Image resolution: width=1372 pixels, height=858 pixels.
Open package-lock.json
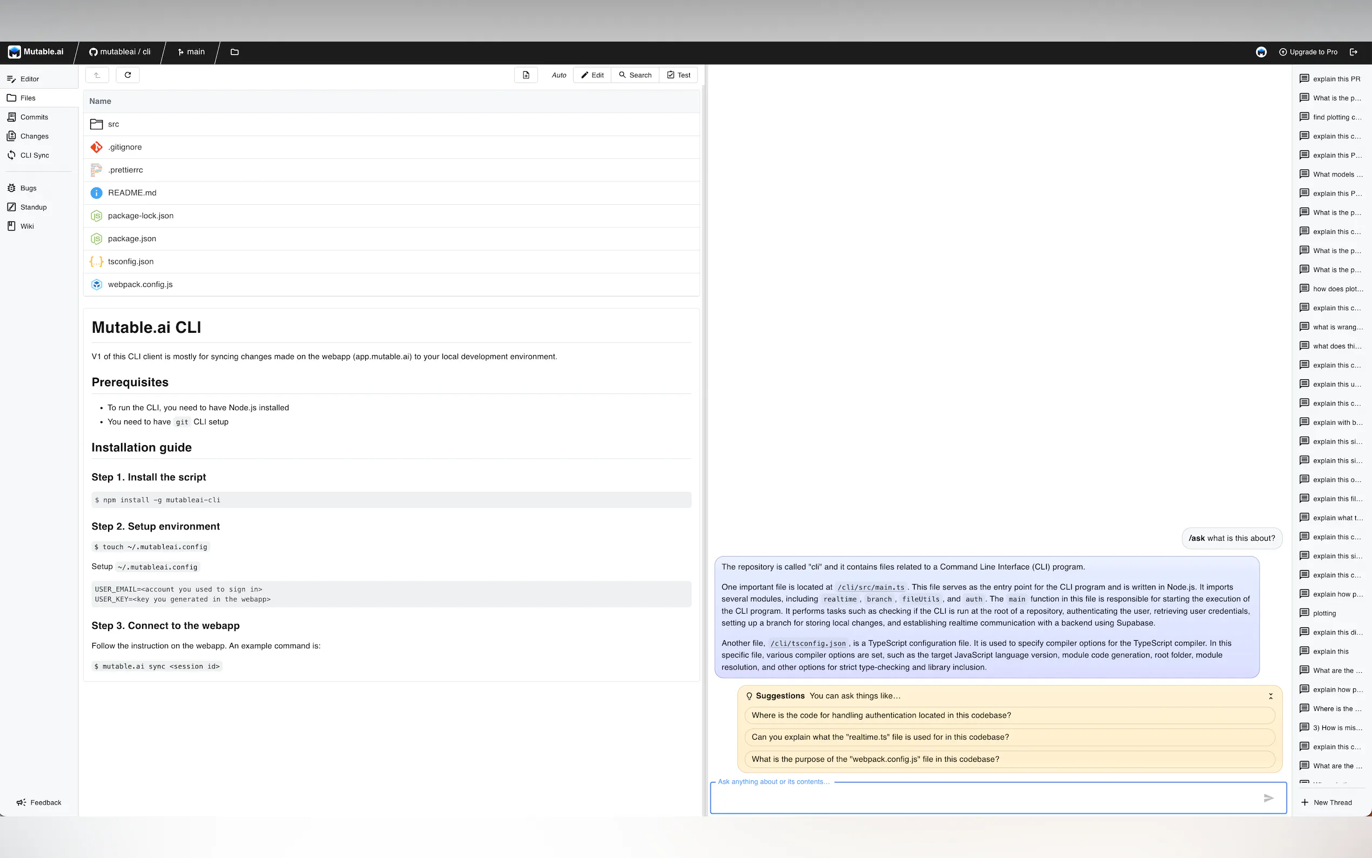coord(392,216)
